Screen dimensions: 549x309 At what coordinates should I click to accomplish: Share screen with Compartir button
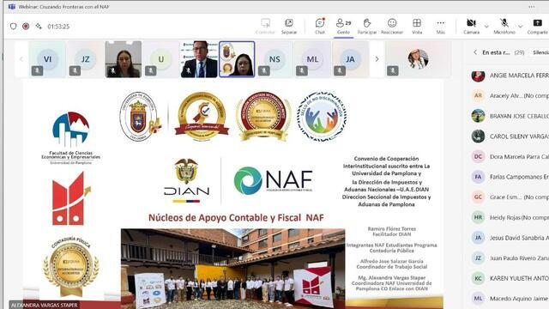pyautogui.click(x=538, y=27)
